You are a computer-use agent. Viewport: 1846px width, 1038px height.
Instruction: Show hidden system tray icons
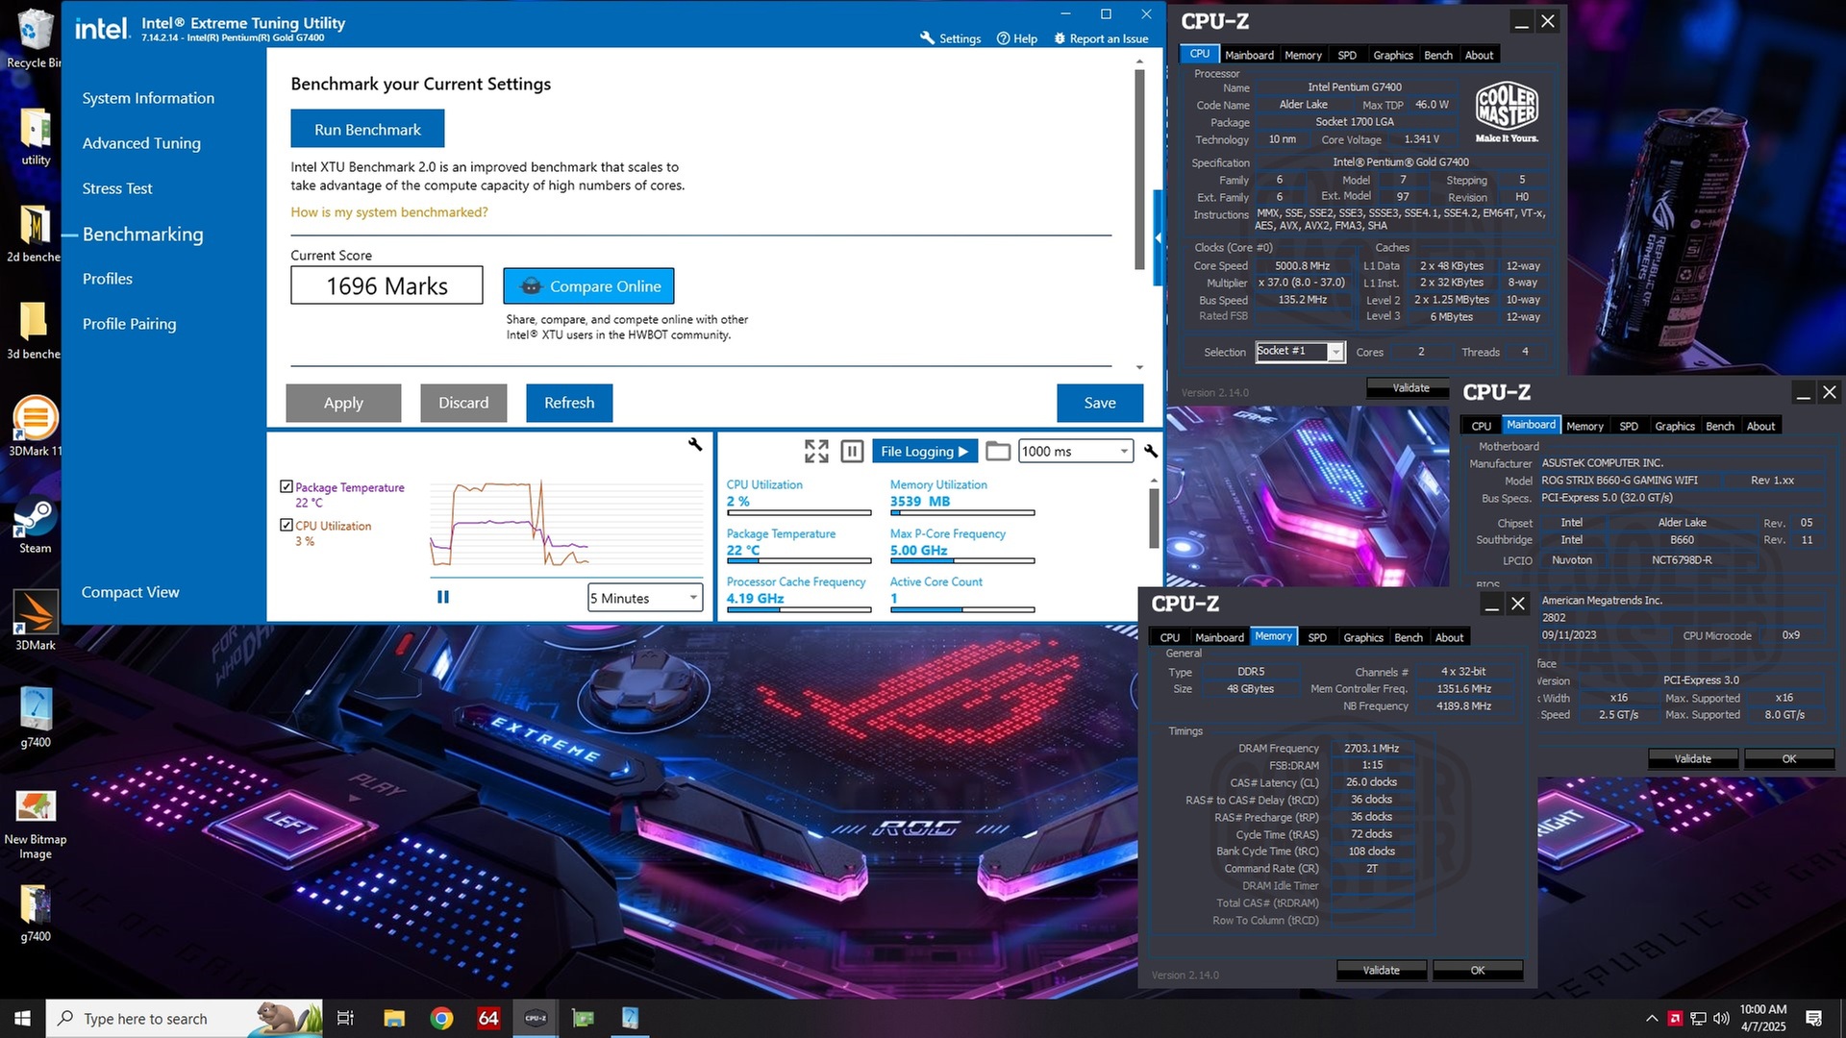point(1652,1019)
